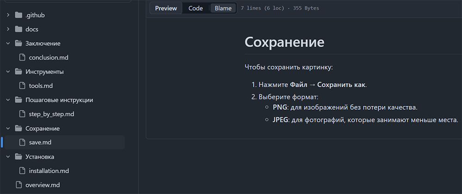The image size is (462, 194).
Task: Click the Заключение folder icon
Action: point(18,43)
